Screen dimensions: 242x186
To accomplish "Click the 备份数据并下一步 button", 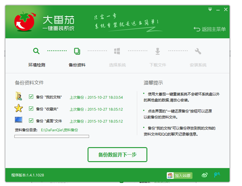I will (x=117, y=155).
